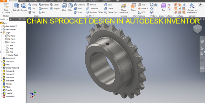Click the Thicken/Offset tool
Viewport: 205px width, 103px height.
click(x=95, y=12)
